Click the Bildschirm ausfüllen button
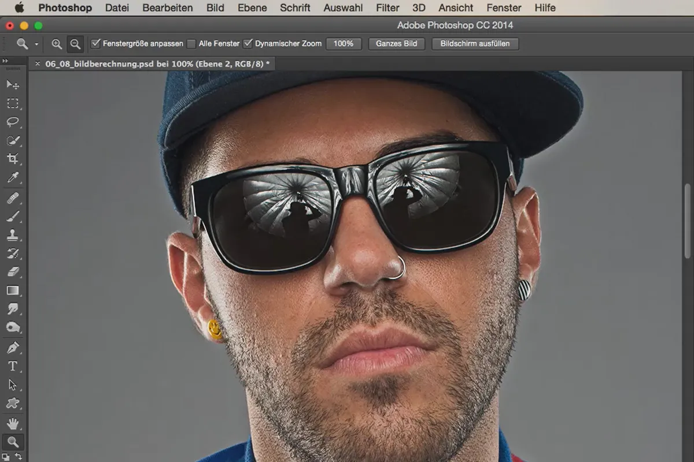The height and width of the screenshot is (462, 694). click(475, 44)
